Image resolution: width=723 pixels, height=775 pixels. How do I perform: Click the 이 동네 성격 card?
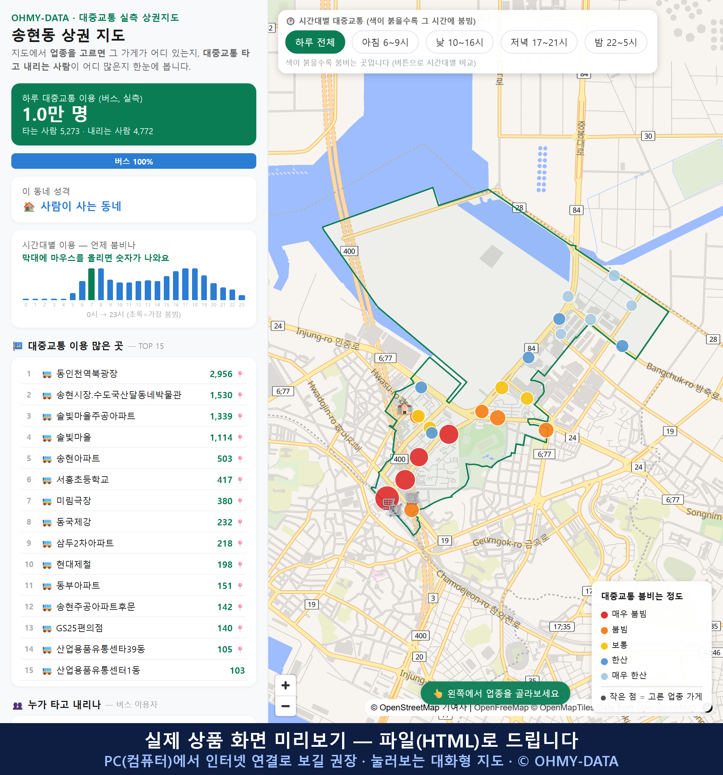(134, 199)
